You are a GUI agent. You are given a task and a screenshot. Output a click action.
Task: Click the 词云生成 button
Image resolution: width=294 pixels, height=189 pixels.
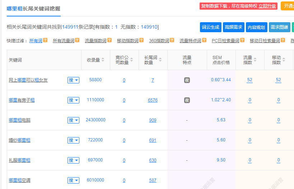click(x=210, y=27)
